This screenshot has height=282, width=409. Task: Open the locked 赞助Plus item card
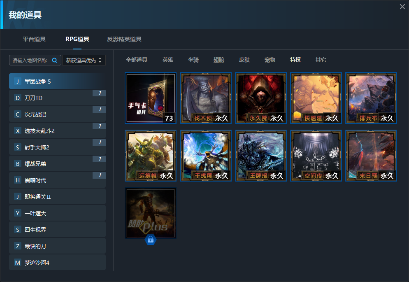click(151, 213)
